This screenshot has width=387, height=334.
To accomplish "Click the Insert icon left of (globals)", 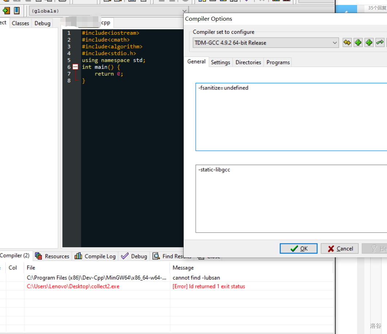I will pyautogui.click(x=6, y=11).
